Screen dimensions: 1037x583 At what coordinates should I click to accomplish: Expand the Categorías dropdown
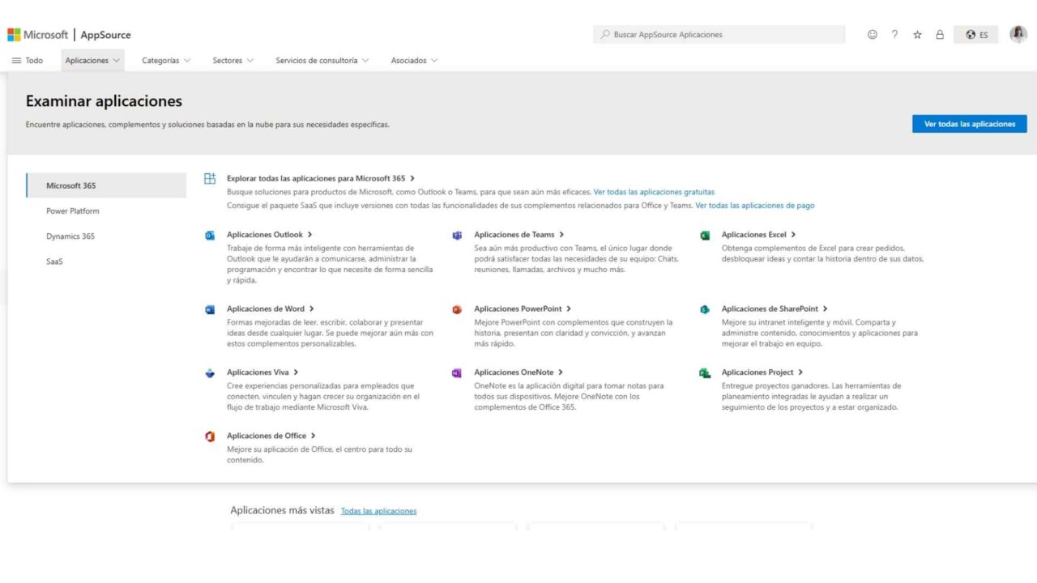coord(166,61)
